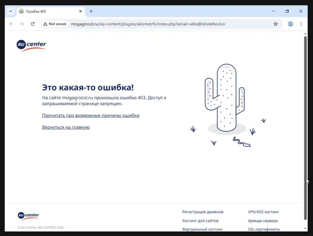The width and height of the screenshot is (313, 236).
Task: Click the URL address bar text
Action: coord(148,24)
